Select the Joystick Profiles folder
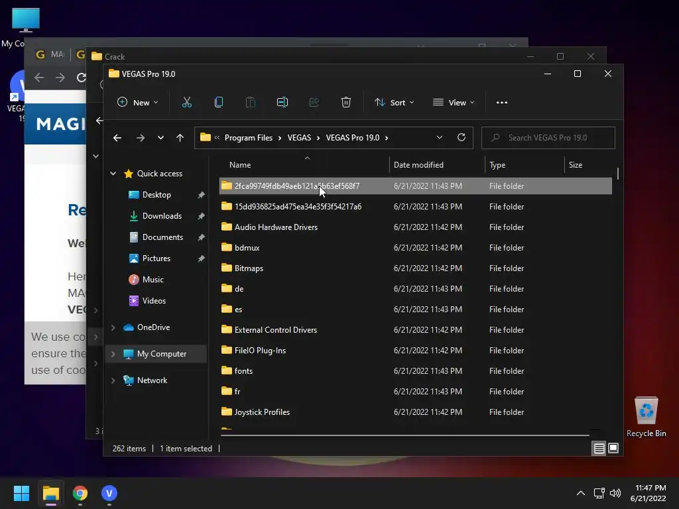 coord(415,412)
